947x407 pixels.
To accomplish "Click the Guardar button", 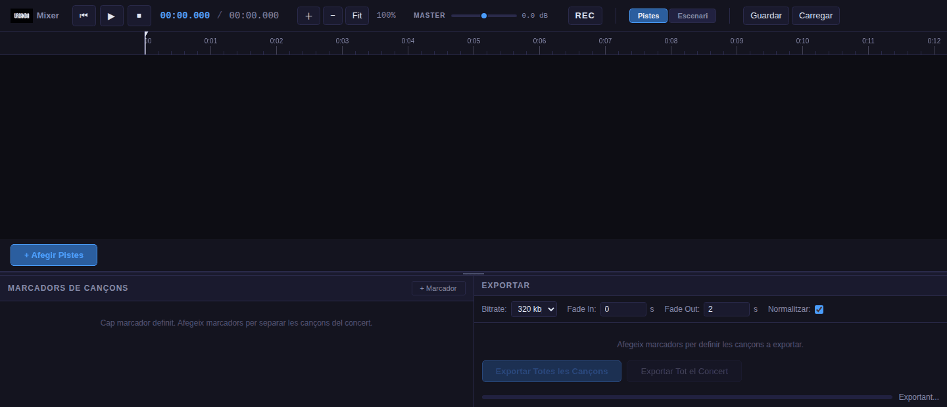I will coord(766,15).
